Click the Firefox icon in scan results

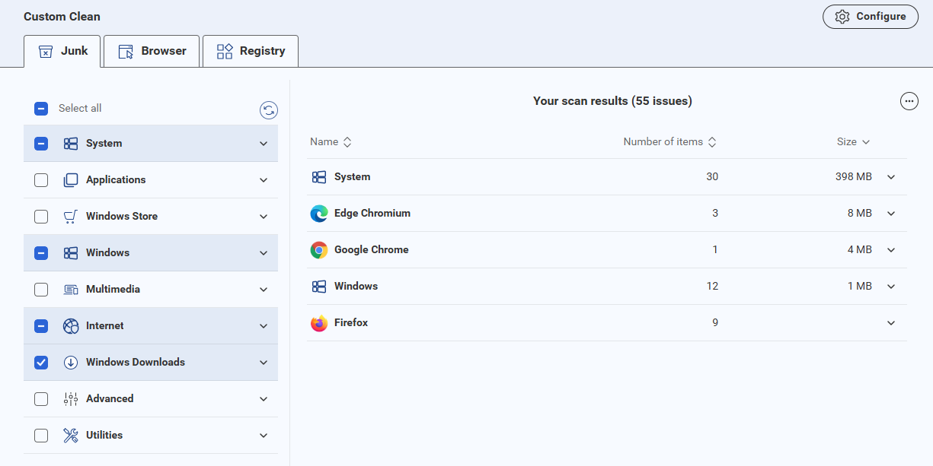(x=319, y=323)
